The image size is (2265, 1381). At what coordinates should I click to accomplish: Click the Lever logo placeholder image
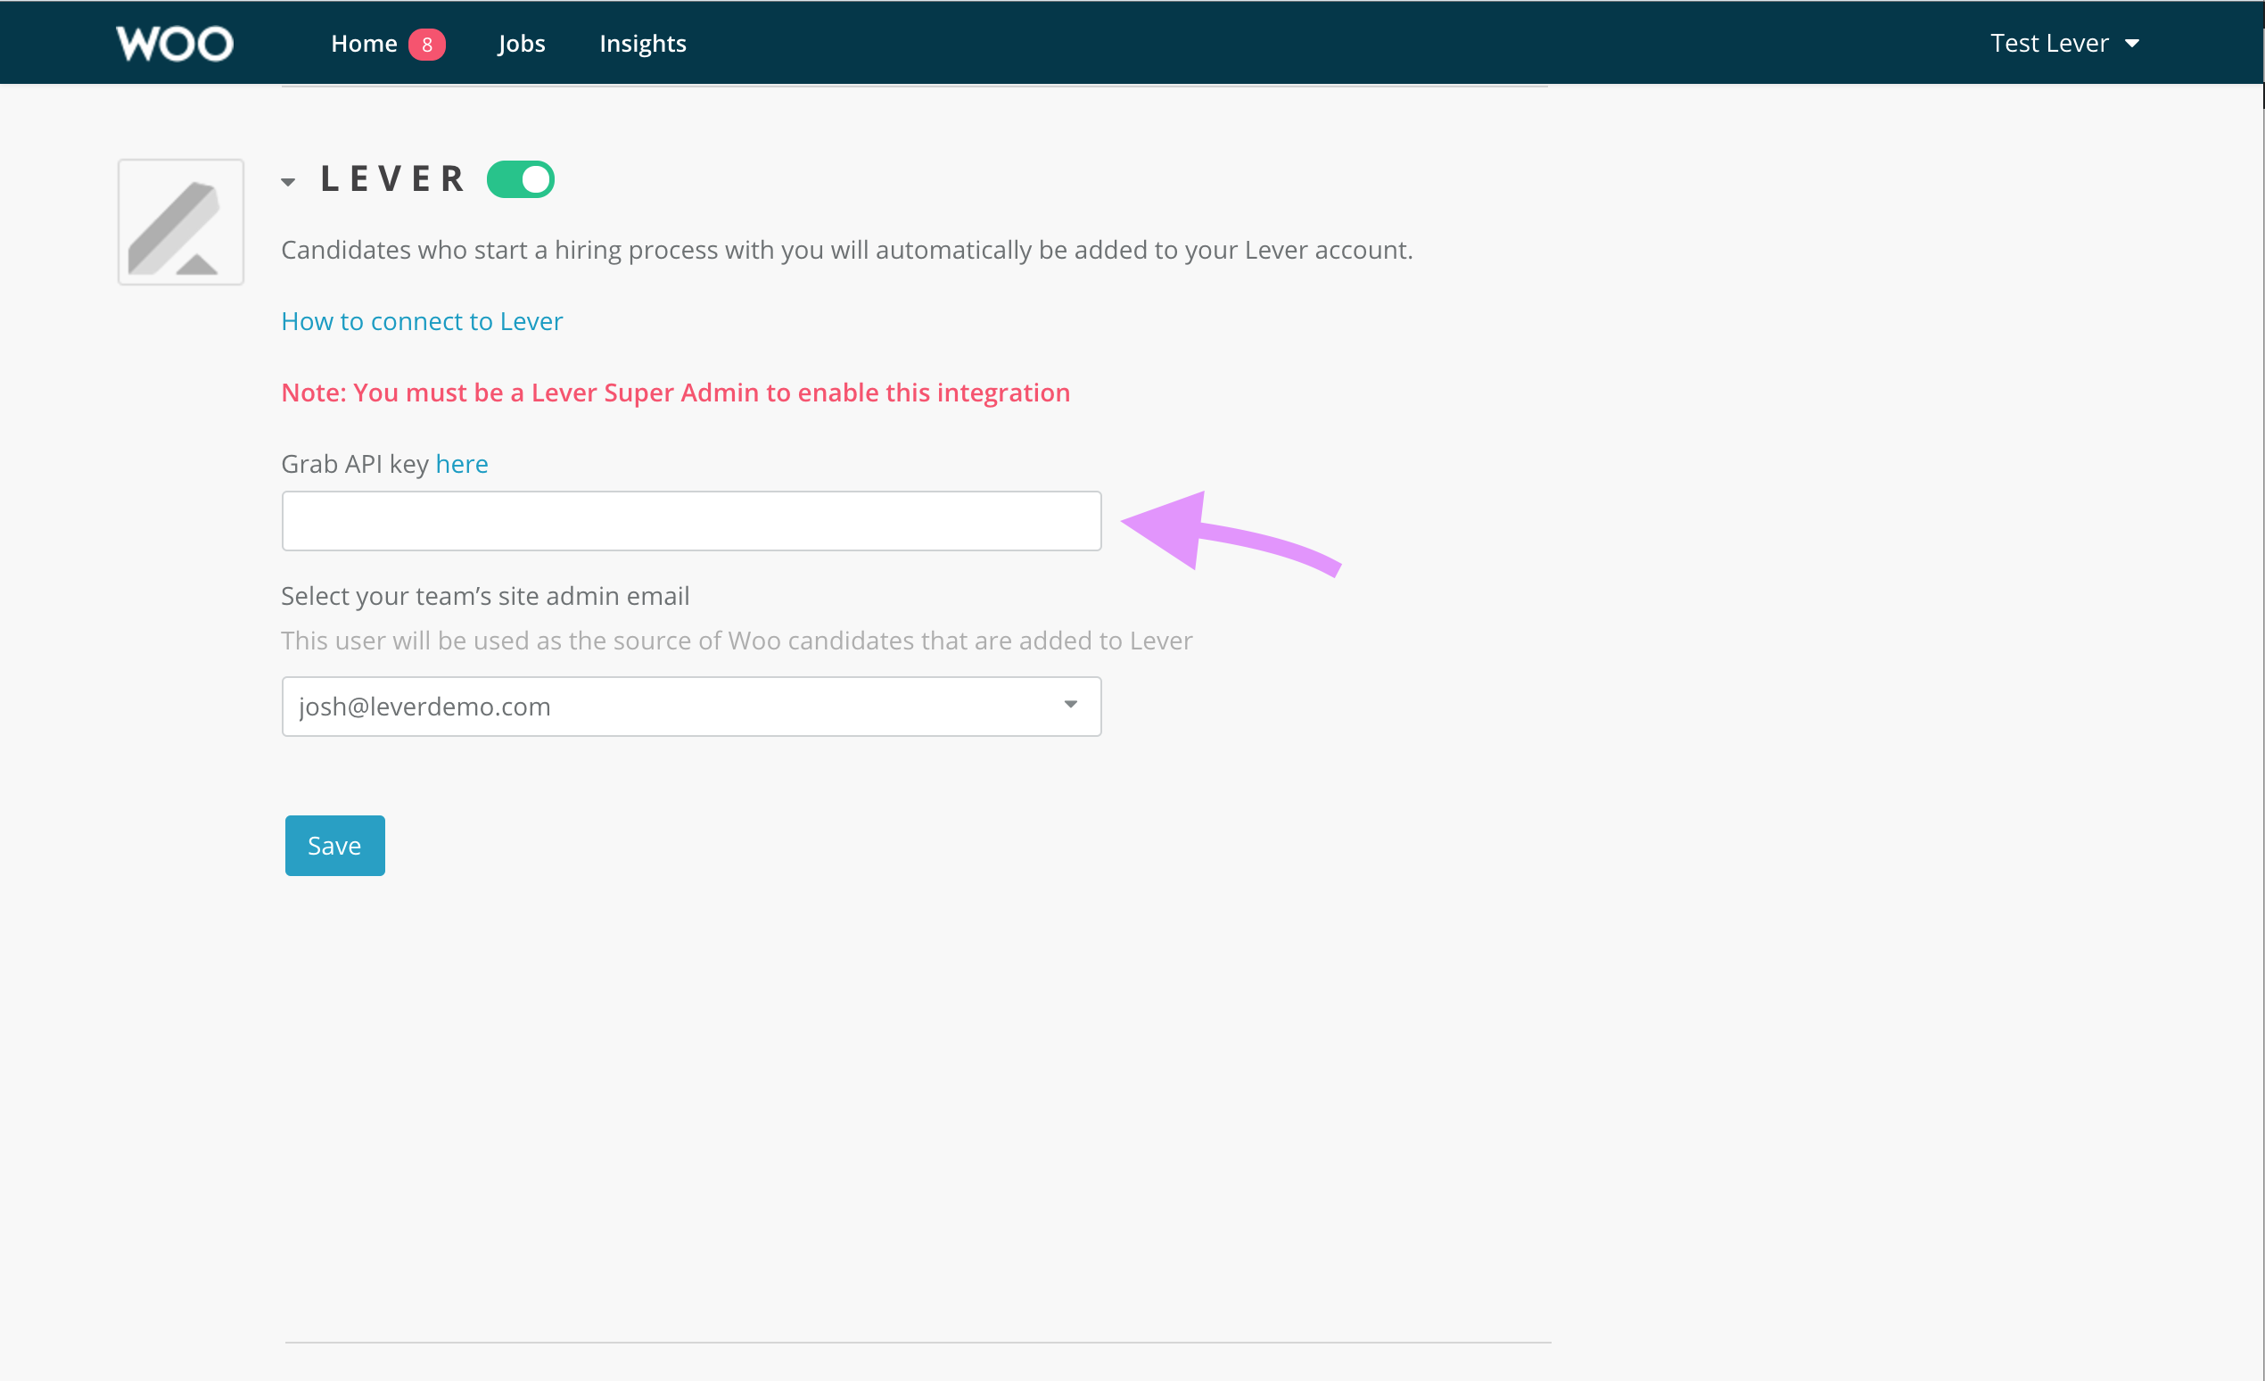point(181,222)
